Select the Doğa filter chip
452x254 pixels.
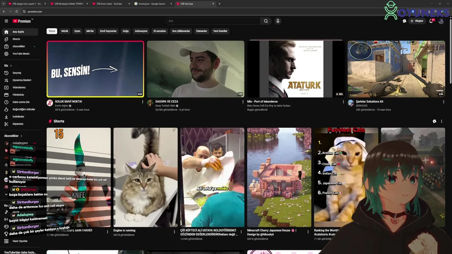[x=126, y=31]
